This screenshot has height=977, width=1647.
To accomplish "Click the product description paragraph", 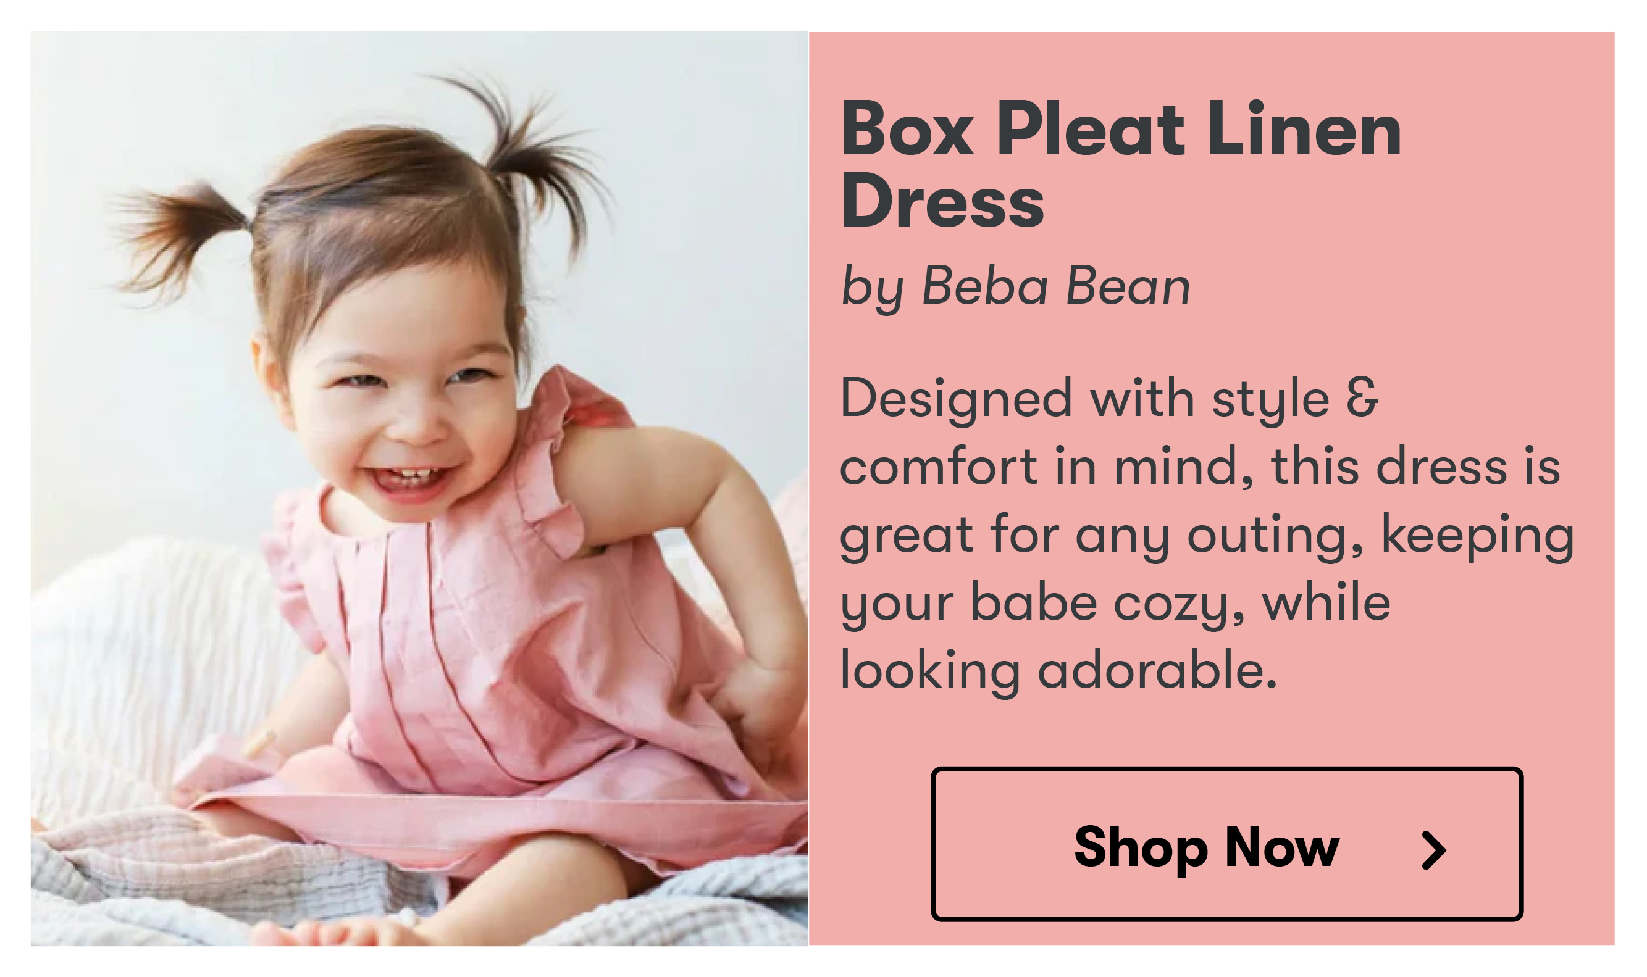I will pyautogui.click(x=1207, y=534).
